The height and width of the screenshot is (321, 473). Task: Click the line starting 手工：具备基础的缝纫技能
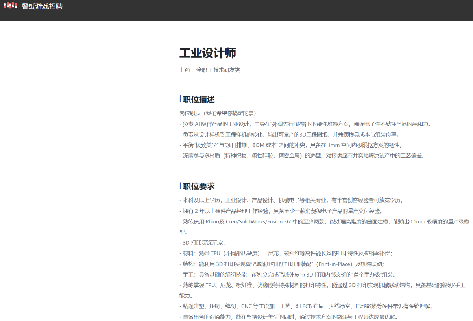point(288,275)
